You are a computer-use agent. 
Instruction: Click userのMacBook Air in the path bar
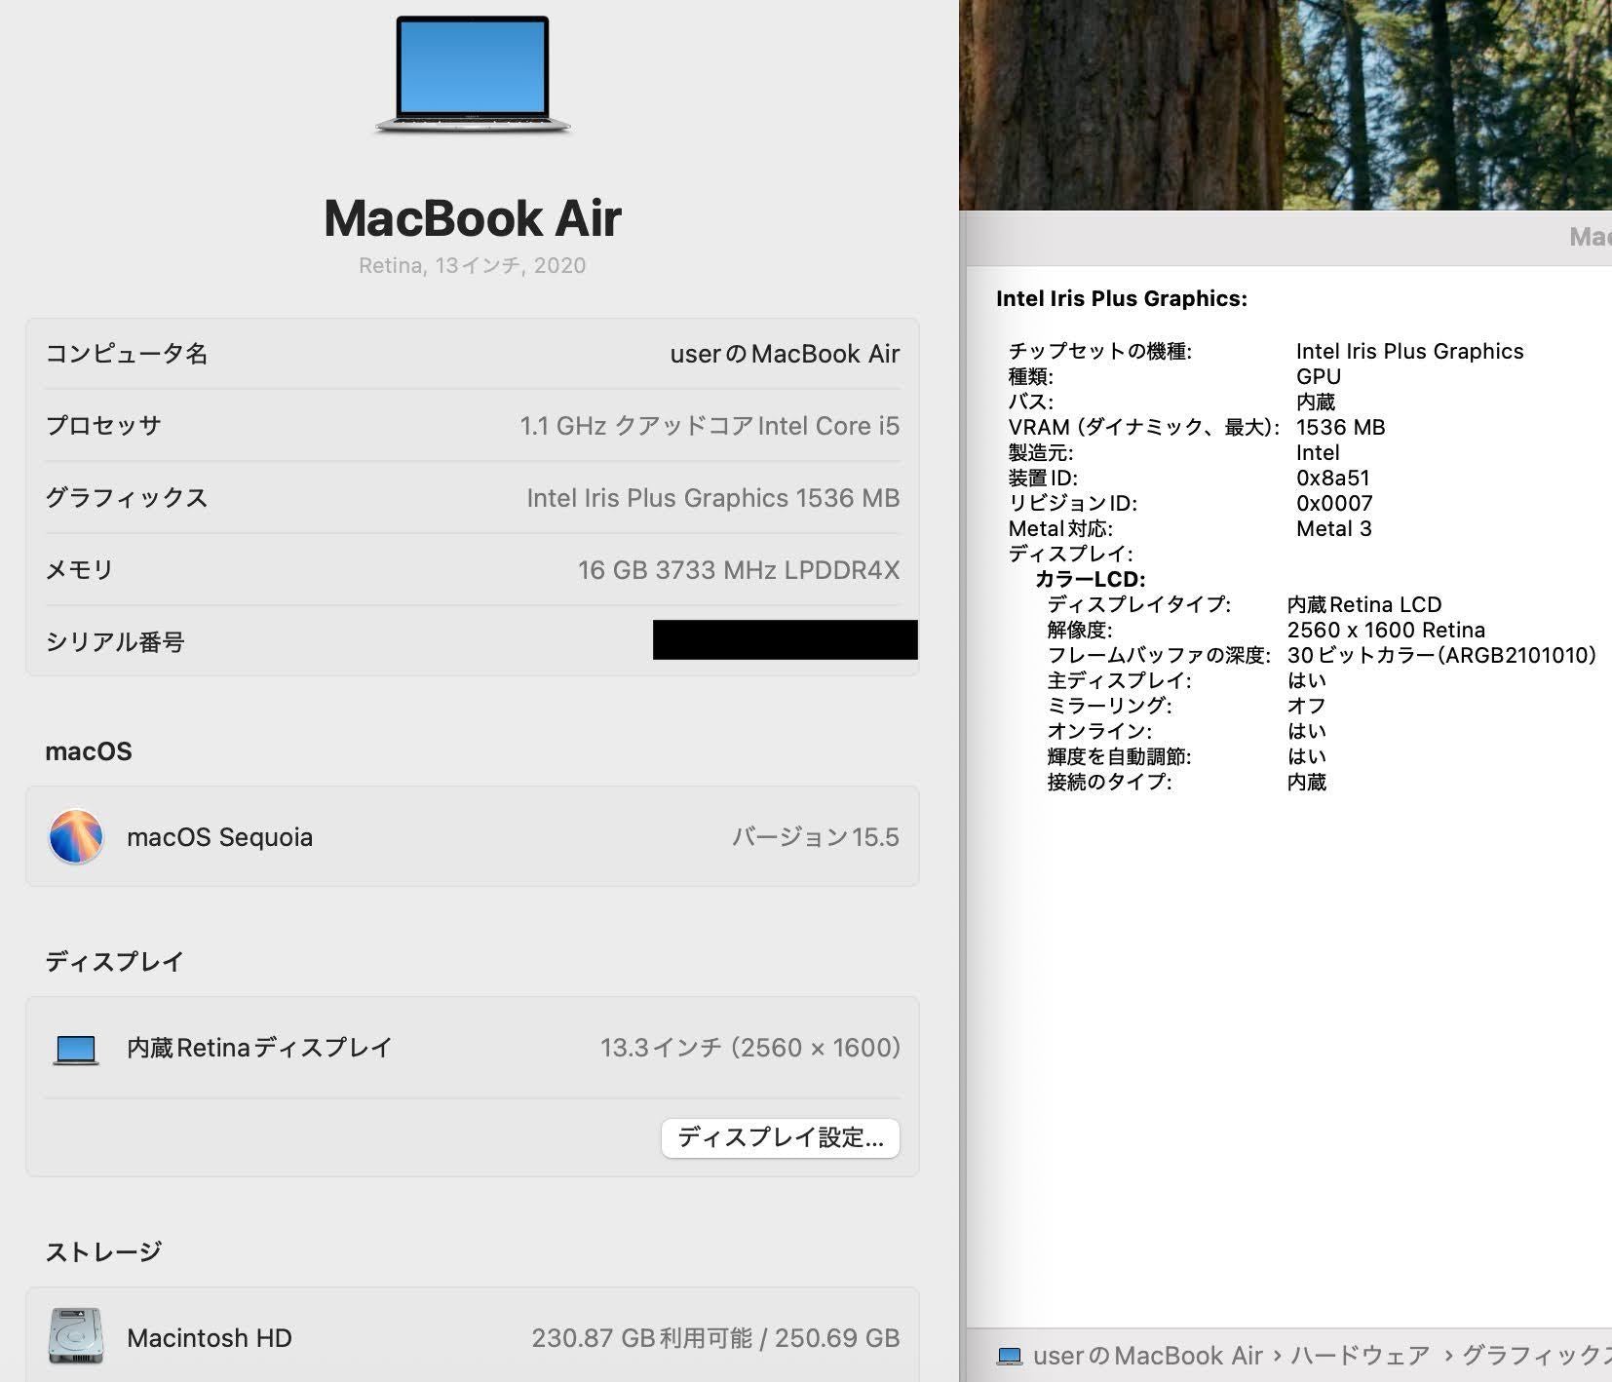coord(1147,1356)
